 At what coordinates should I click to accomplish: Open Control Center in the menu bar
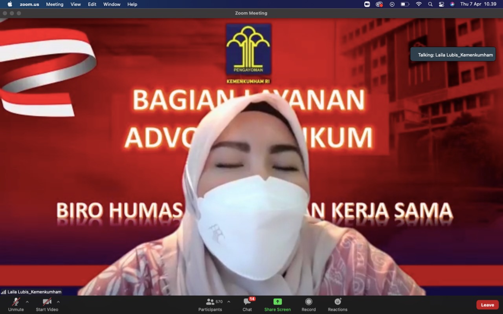point(441,4)
